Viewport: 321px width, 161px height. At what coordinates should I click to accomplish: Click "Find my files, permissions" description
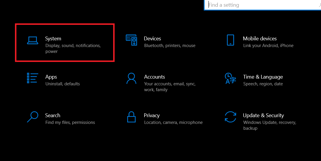pos(70,122)
